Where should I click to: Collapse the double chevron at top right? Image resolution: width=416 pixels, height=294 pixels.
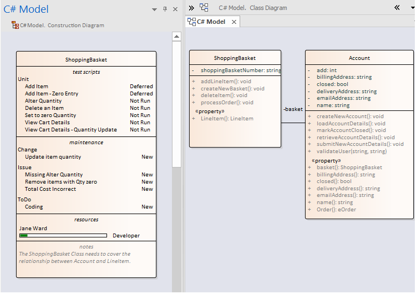pos(397,8)
